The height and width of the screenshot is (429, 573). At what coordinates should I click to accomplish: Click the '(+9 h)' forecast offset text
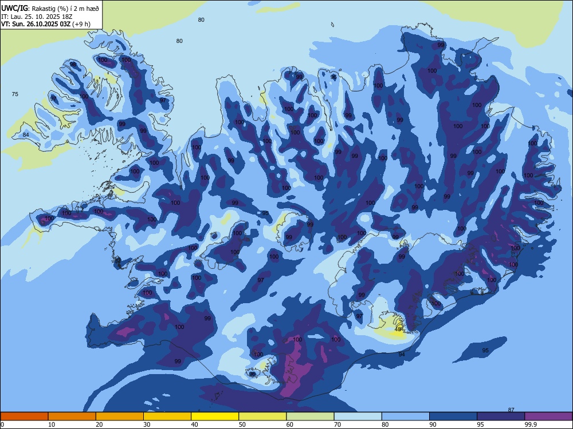(x=81, y=25)
